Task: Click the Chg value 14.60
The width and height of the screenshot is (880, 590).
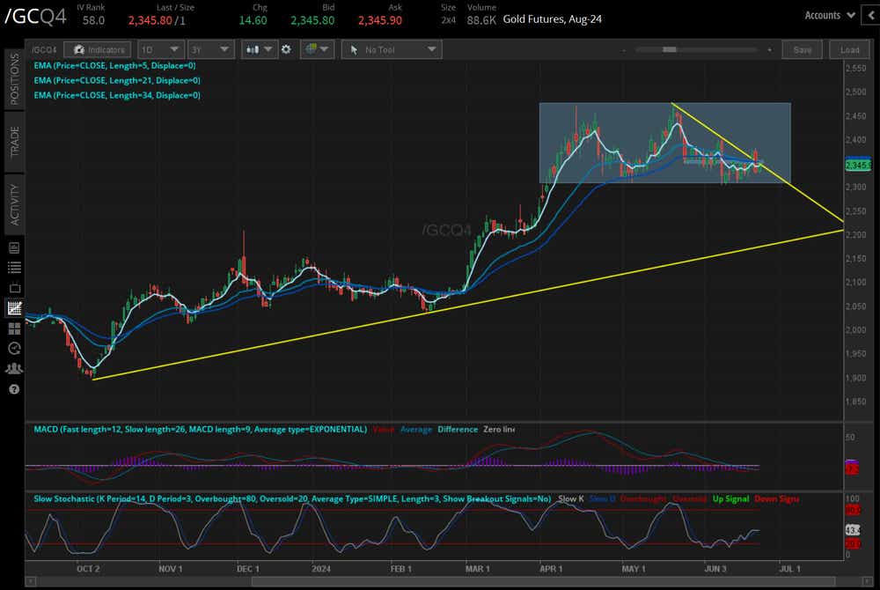Action: pyautogui.click(x=253, y=20)
